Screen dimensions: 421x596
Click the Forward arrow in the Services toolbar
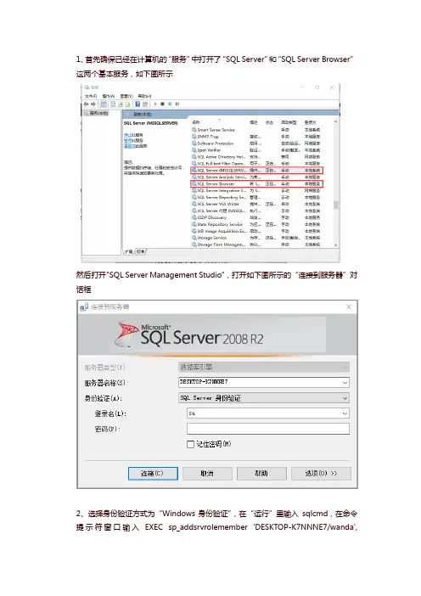pyautogui.click(x=93, y=104)
